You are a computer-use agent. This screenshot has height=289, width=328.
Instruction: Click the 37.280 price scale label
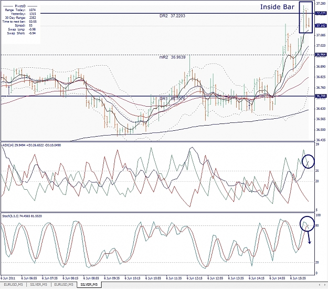pyautogui.click(x=321, y=3)
